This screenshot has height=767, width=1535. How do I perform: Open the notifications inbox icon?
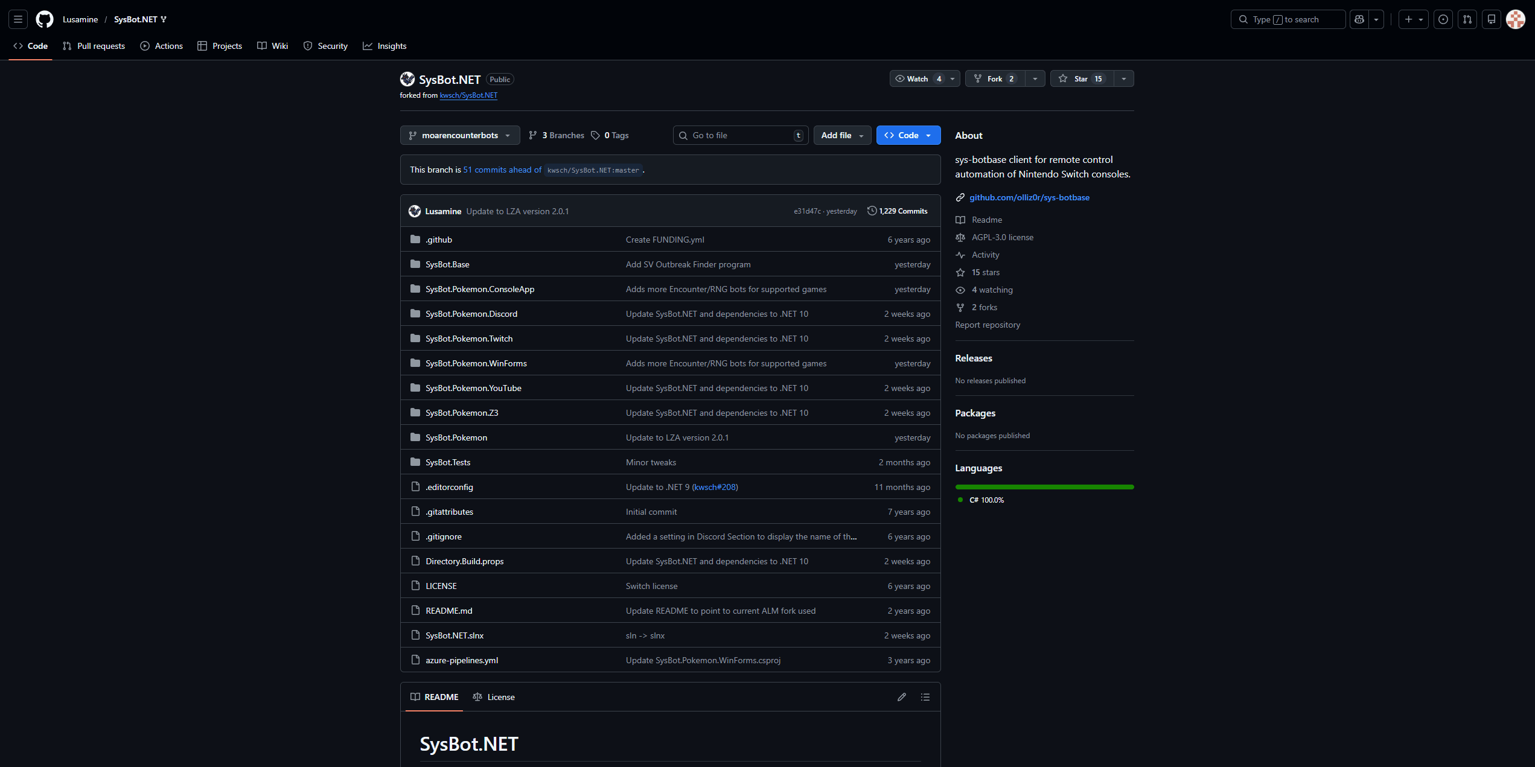[x=1491, y=19]
